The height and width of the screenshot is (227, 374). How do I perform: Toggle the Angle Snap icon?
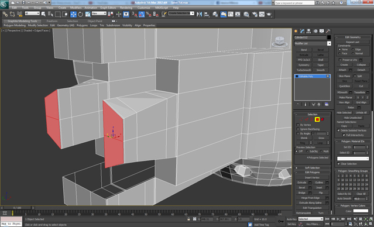click(142, 14)
